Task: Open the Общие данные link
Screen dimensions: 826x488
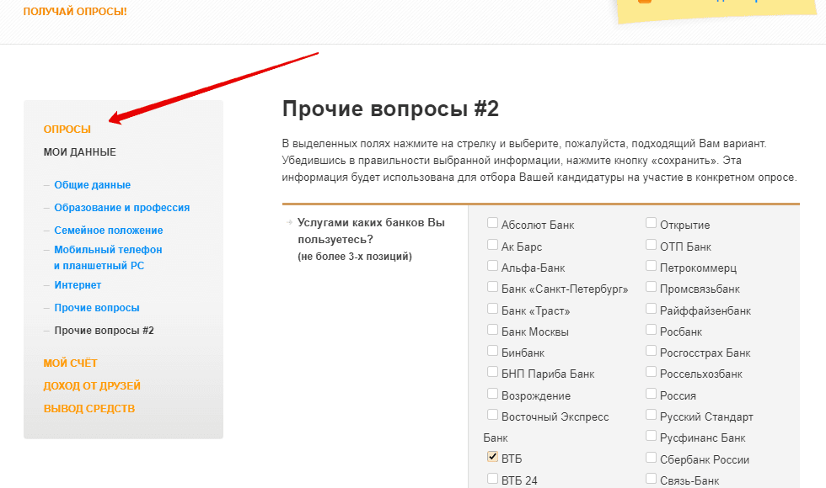Action: [x=93, y=185]
